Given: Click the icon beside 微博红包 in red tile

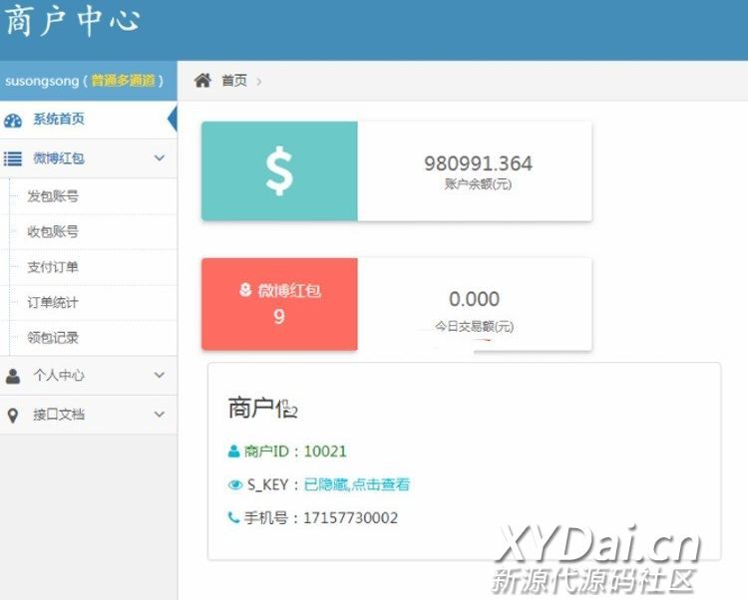Looking at the screenshot, I should point(245,289).
